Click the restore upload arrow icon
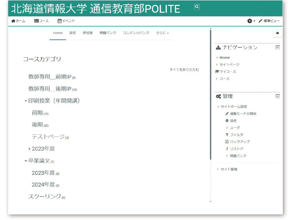Screen dimensions: 293x220 (227, 149)
